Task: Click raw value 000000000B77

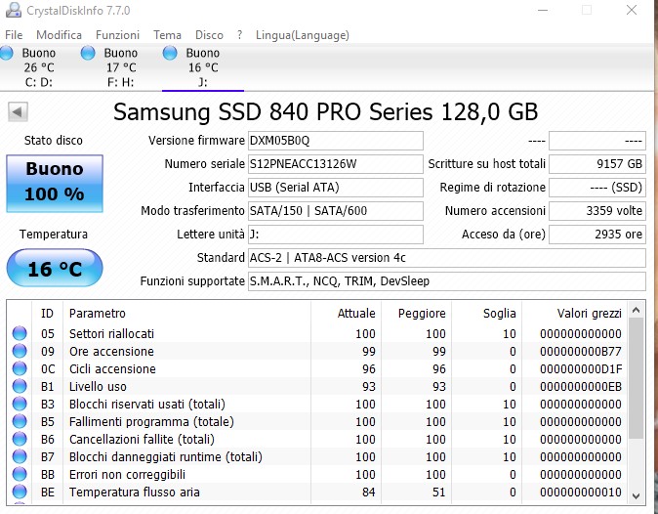Action: 581,351
